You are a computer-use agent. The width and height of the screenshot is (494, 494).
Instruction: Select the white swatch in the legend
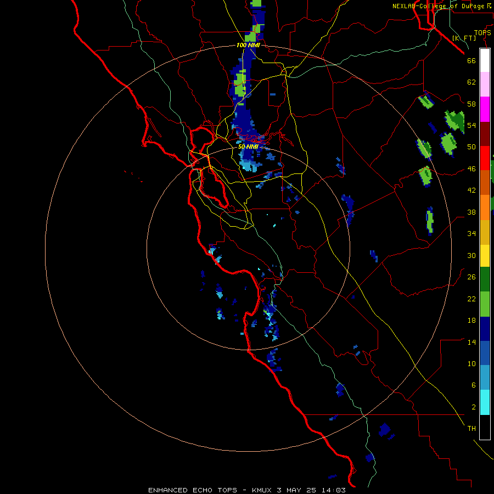[x=485, y=60]
